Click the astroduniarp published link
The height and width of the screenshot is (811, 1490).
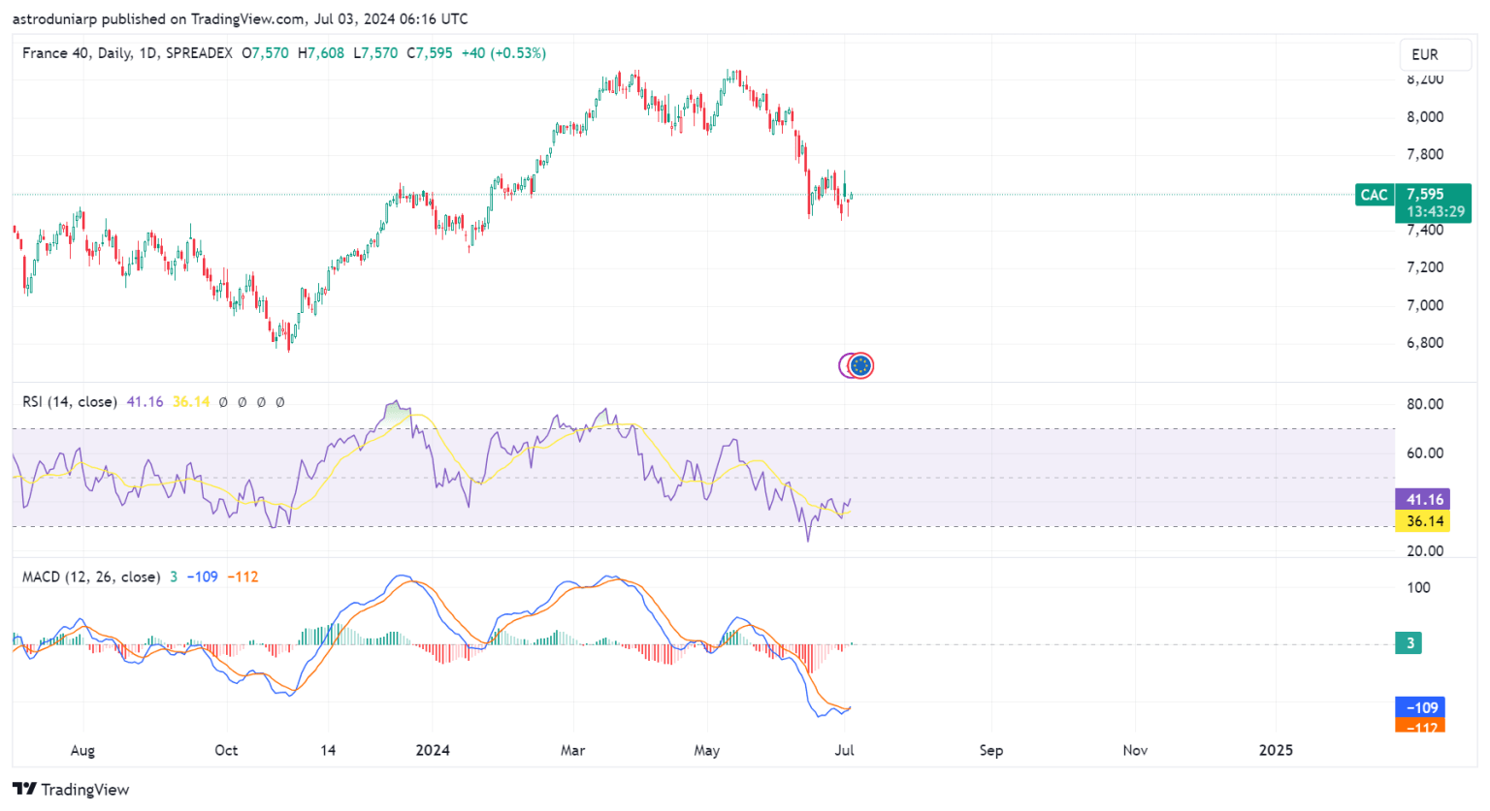pyautogui.click(x=54, y=18)
